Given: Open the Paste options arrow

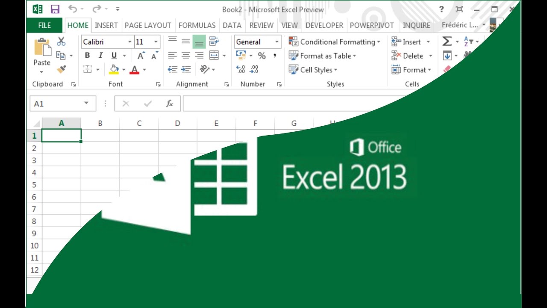Looking at the screenshot, I should pos(42,72).
